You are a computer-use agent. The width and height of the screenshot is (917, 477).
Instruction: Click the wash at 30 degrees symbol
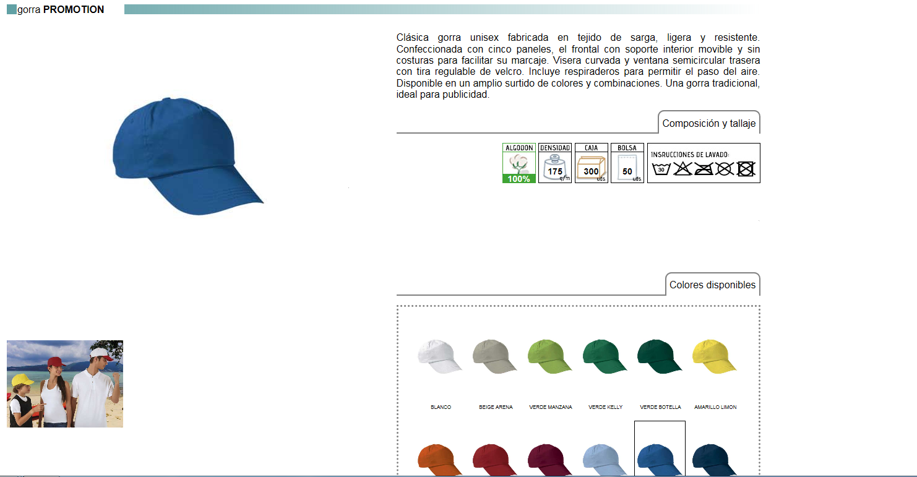pyautogui.click(x=661, y=168)
